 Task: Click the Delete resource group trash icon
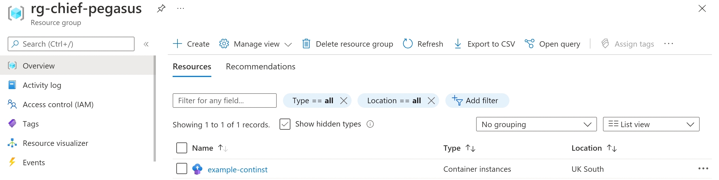click(306, 44)
